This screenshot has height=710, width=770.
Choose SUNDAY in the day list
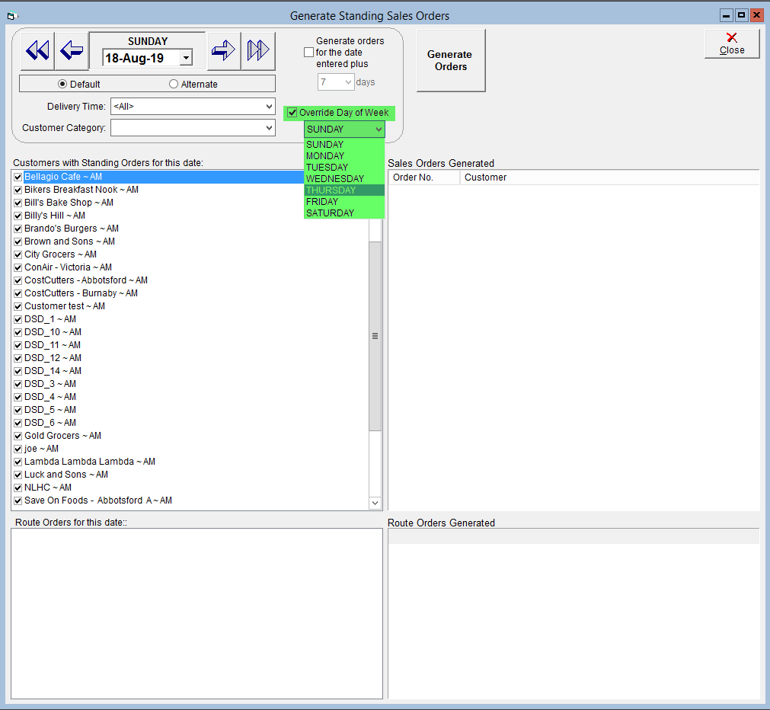(343, 145)
